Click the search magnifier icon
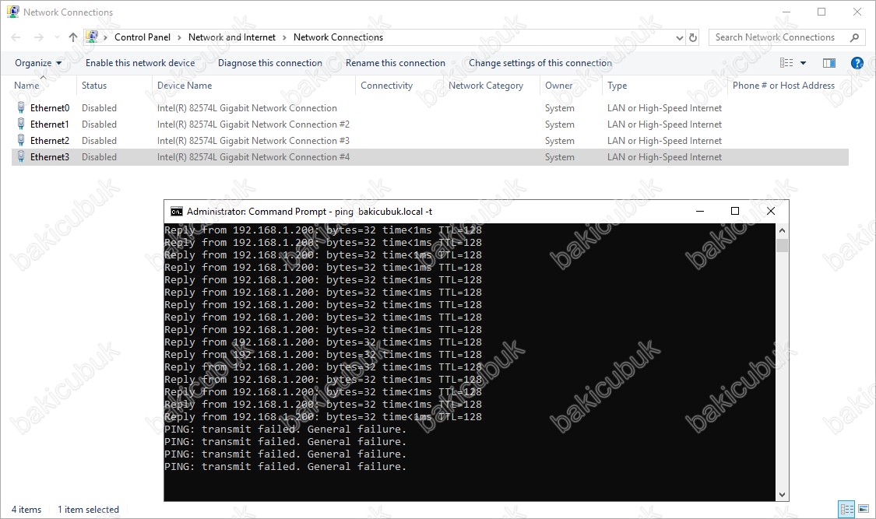The height and width of the screenshot is (519, 876). pos(854,37)
